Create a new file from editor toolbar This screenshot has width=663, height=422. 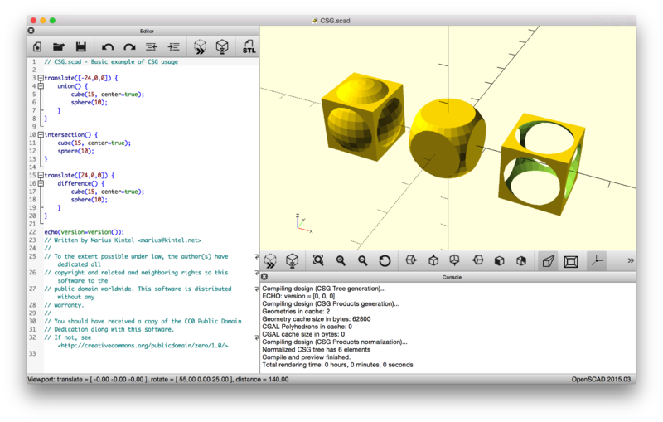pos(37,47)
